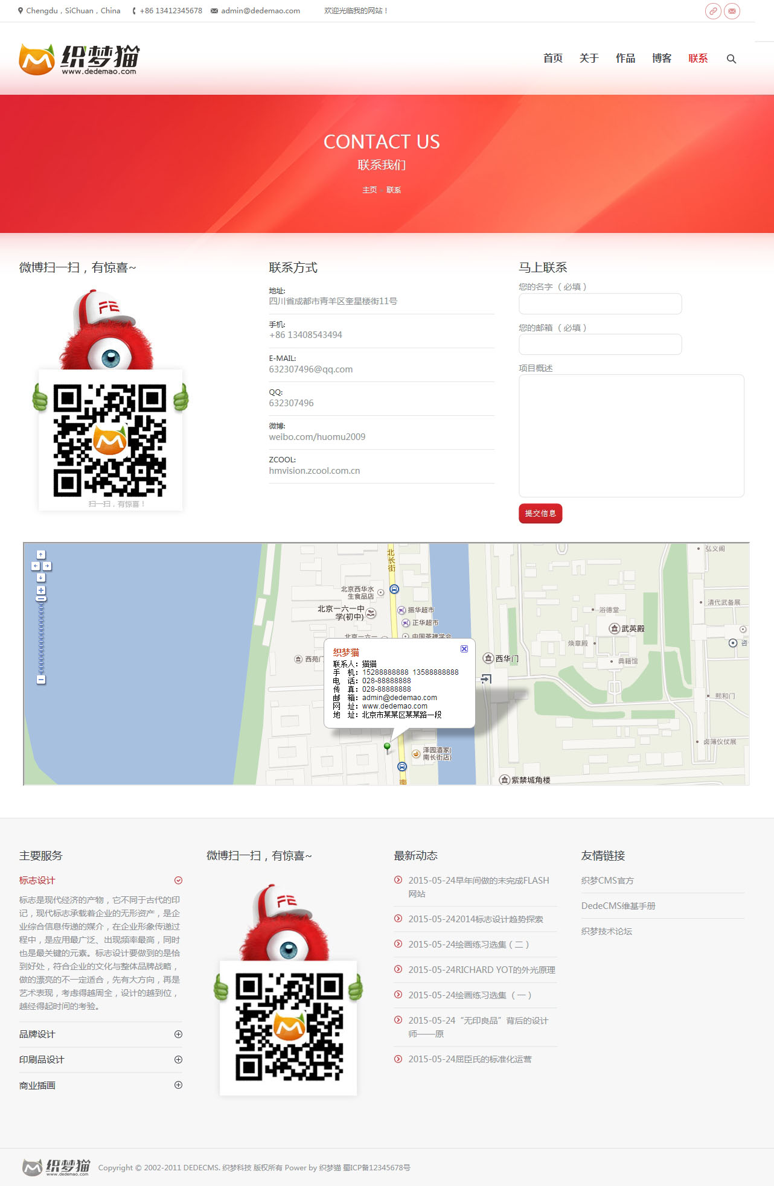Pan the map up with arrow button
Image resolution: width=774 pixels, height=1186 pixels.
click(x=41, y=555)
